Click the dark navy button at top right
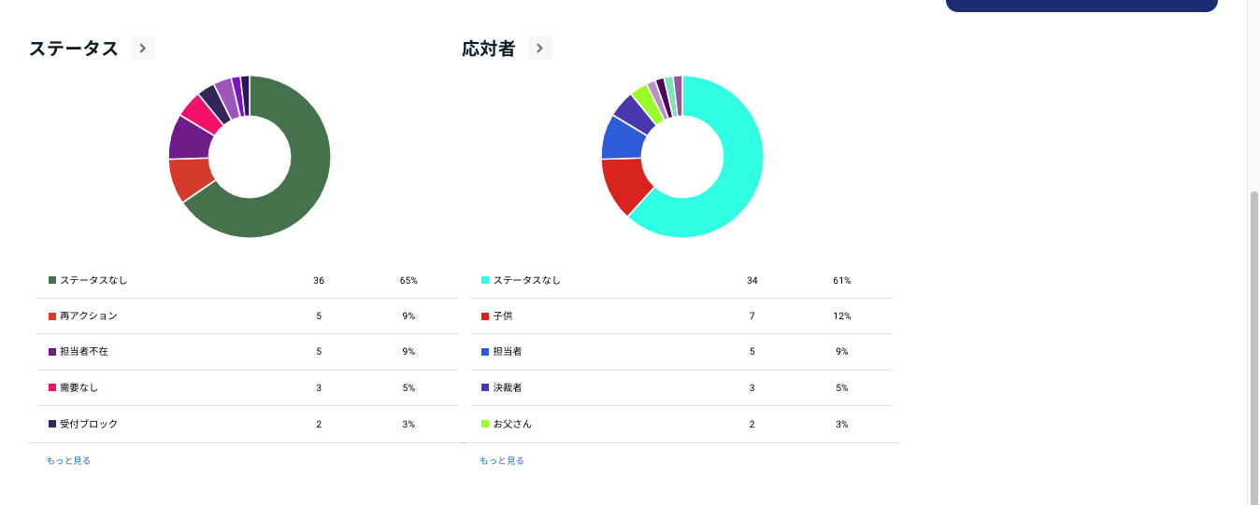The width and height of the screenshot is (1260, 505). pyautogui.click(x=1081, y=5)
